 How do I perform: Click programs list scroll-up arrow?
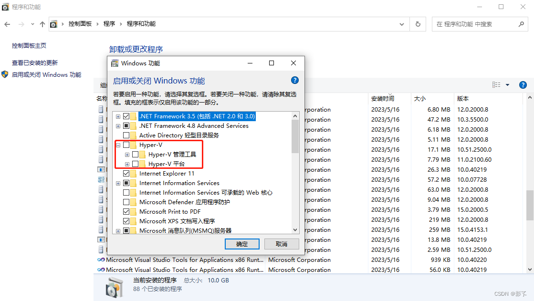(530, 98)
